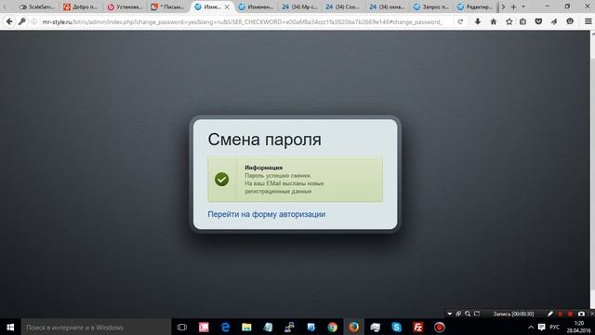Switch to '(34) Мр с...' tab
Viewport: 595px width, 335px height.
[299, 7]
